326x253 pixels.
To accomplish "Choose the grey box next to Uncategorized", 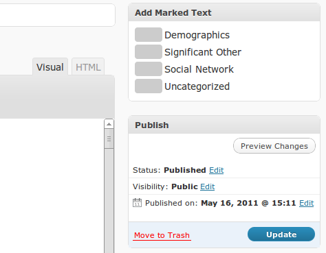I will [x=149, y=86].
